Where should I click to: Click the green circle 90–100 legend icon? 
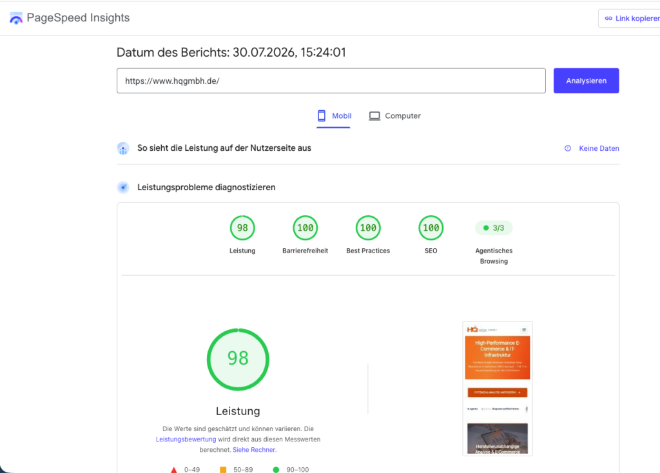click(276, 470)
